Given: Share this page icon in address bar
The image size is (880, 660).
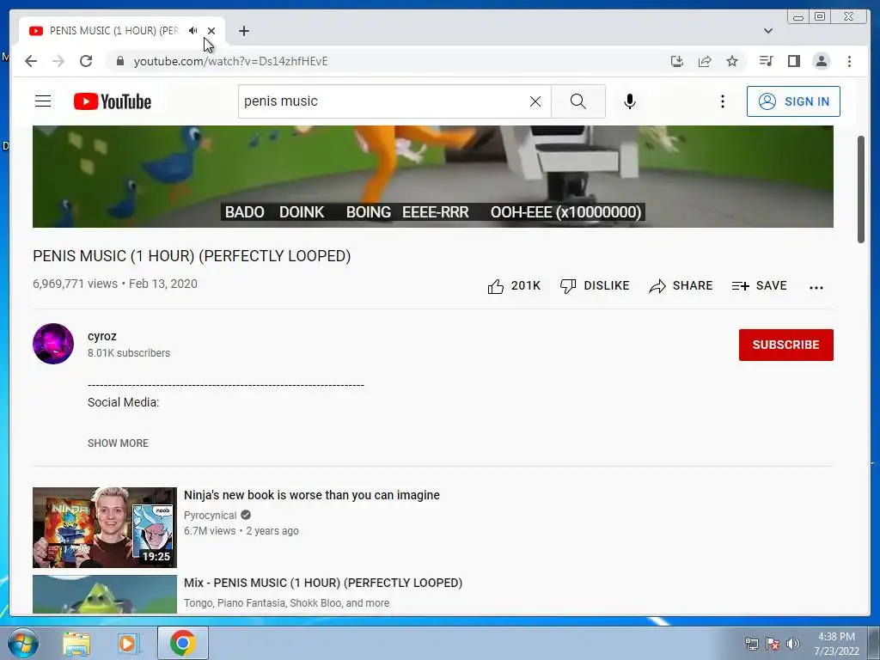Looking at the screenshot, I should coord(705,61).
